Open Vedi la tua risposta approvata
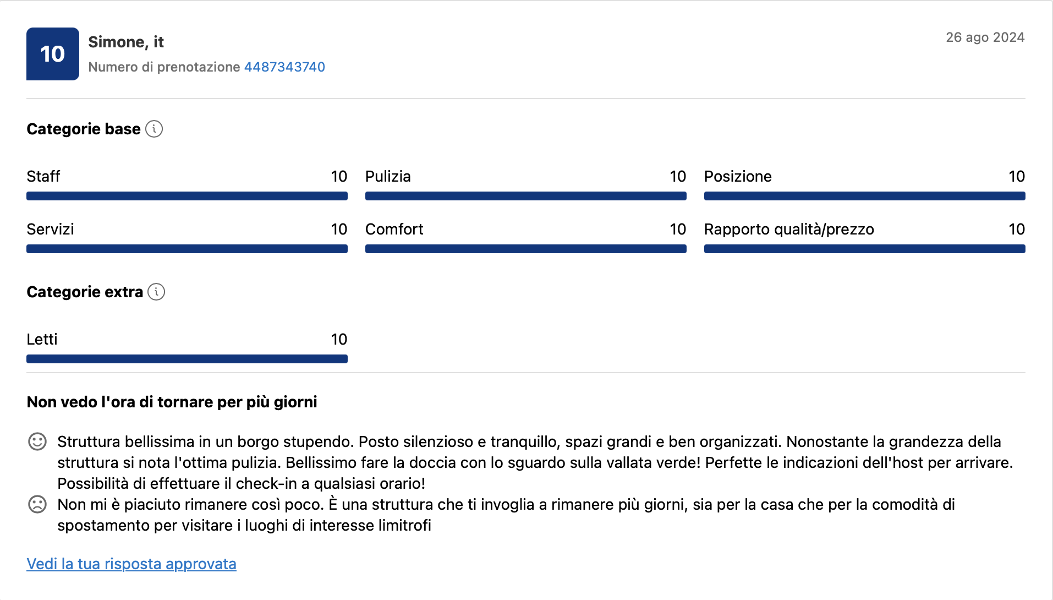Viewport: 1053px width, 600px height. [x=131, y=564]
